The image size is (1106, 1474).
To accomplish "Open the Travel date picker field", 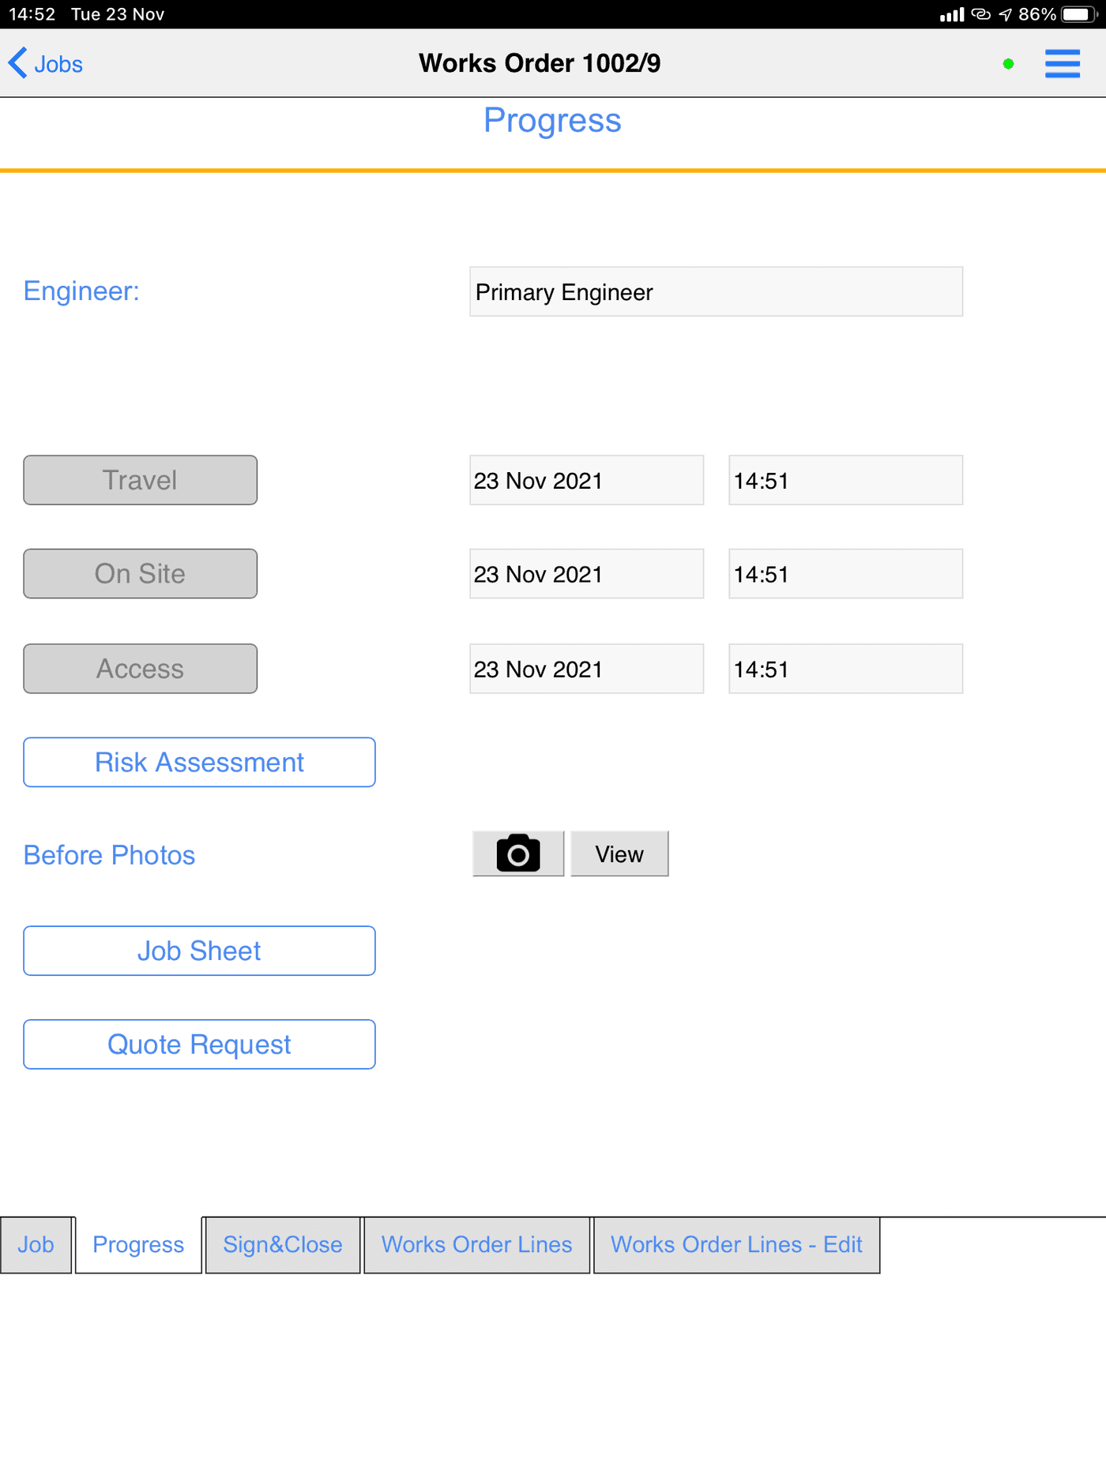I will click(x=586, y=480).
